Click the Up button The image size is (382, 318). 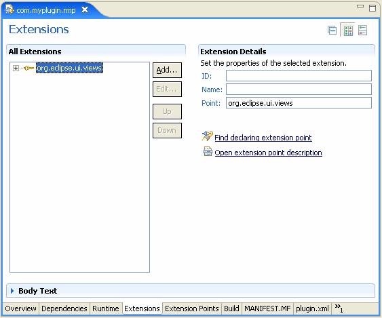167,111
